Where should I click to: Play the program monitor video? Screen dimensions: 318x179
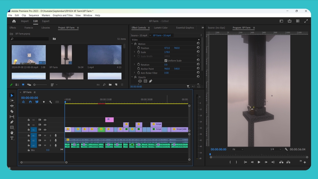pos(259,162)
